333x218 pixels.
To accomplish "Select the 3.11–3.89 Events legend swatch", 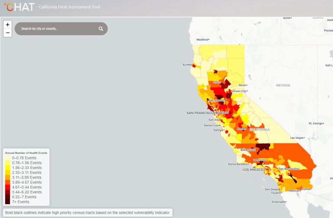I will pos(8,177).
